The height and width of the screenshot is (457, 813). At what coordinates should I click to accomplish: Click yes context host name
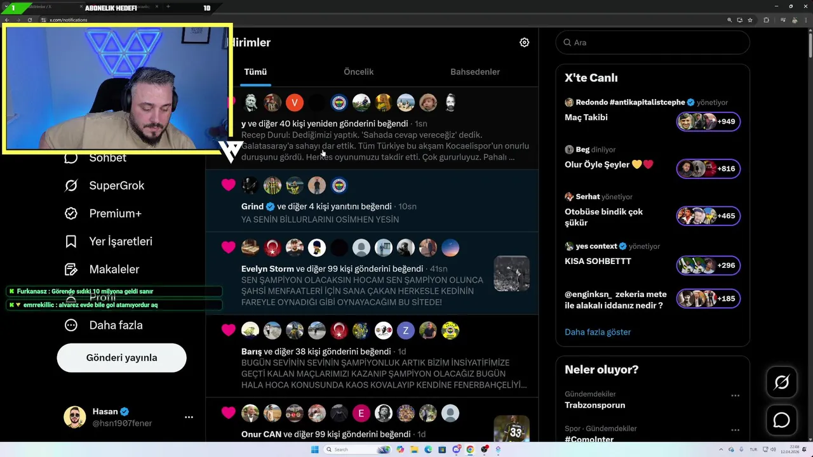pyautogui.click(x=596, y=246)
